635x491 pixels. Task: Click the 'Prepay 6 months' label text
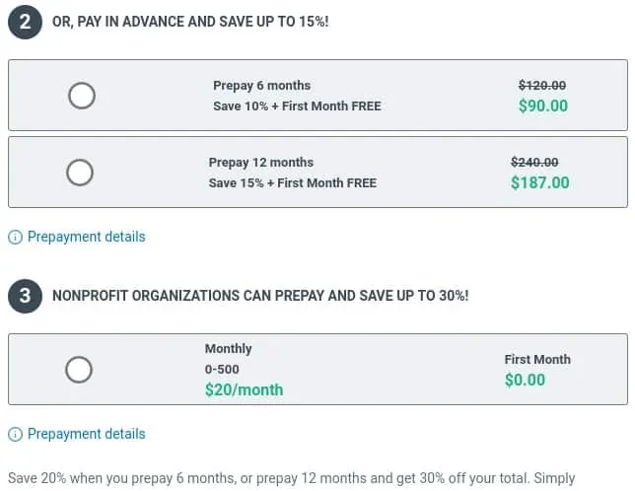261,86
